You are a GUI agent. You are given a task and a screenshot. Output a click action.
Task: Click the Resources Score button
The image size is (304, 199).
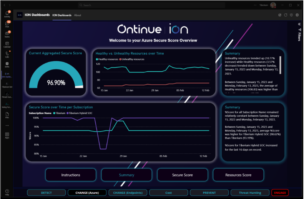tap(238, 175)
